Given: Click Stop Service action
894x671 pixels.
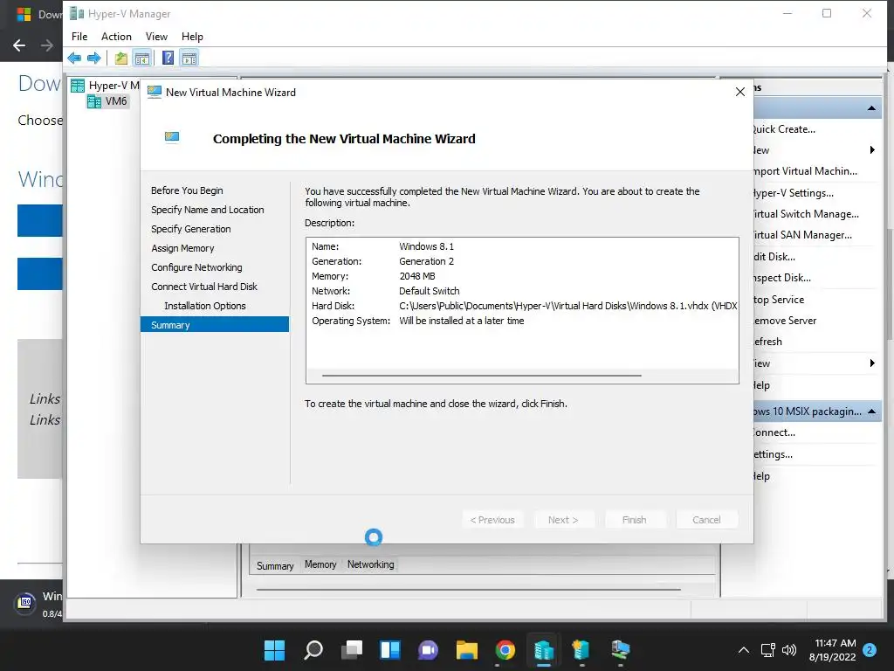Looking at the screenshot, I should tap(779, 300).
